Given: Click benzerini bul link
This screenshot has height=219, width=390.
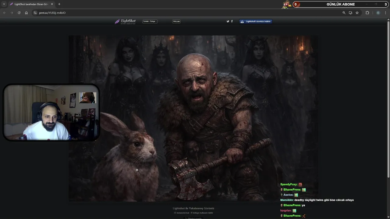Looking at the screenshot, I should (x=182, y=213).
